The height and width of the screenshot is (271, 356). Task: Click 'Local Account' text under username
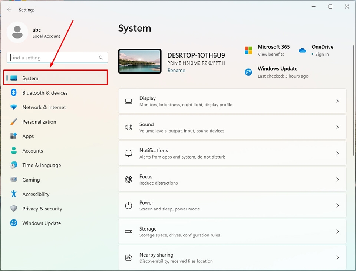click(46, 36)
